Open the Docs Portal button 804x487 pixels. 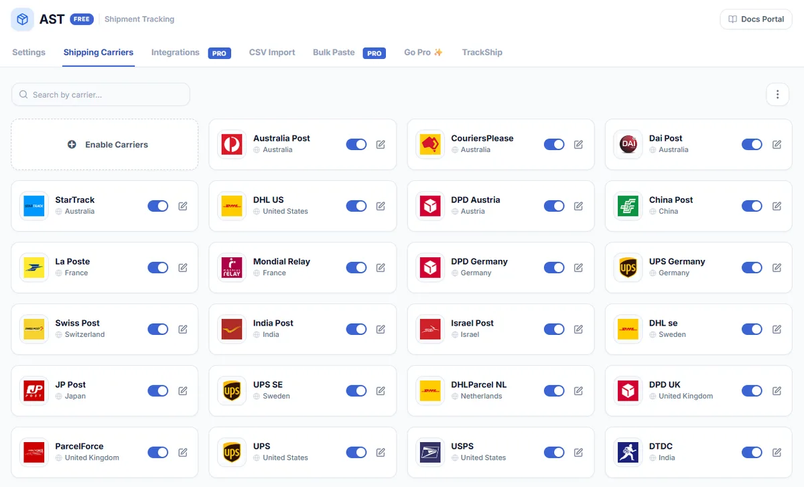[x=756, y=19]
